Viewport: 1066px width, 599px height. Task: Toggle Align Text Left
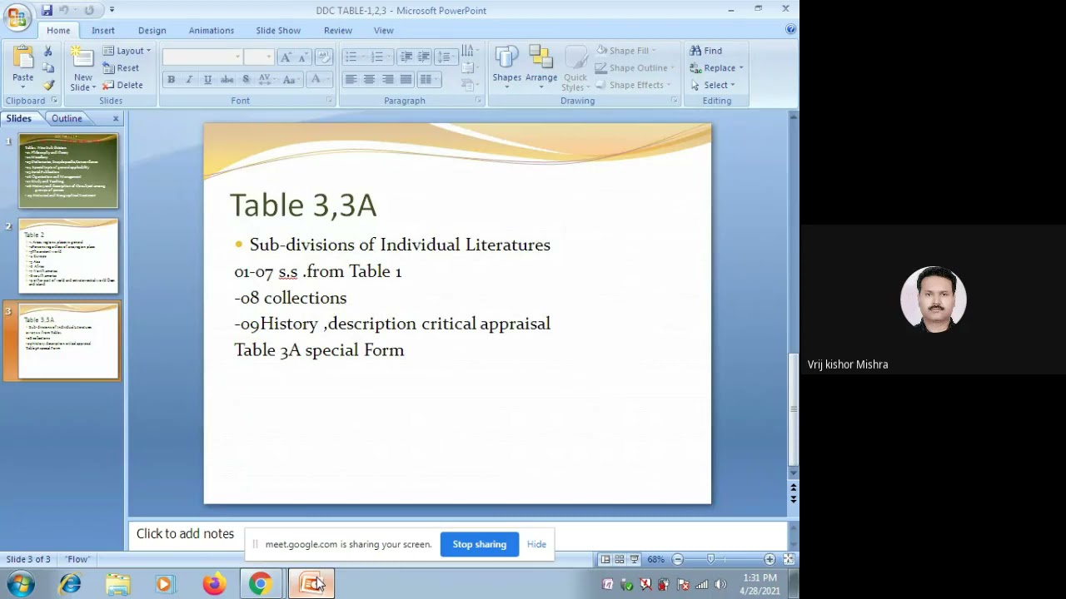(351, 79)
